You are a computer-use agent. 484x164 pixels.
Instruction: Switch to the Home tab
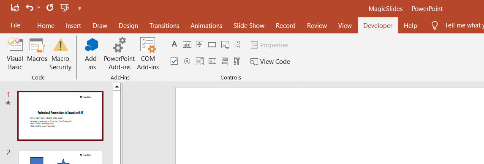46,26
